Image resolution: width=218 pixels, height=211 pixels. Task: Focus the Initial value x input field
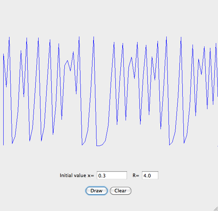112,175
